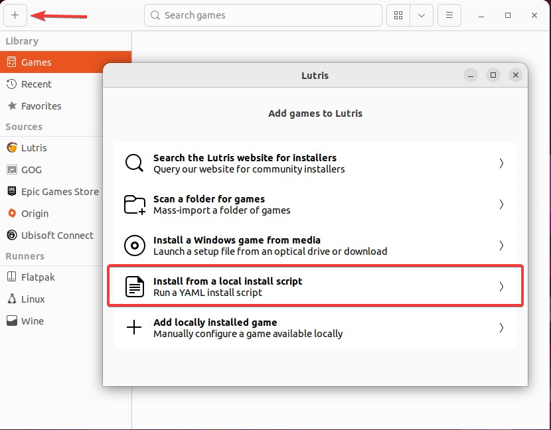Viewport: 551px width, 430px height.
Task: Open Epic Games Store source
Action: (59, 192)
